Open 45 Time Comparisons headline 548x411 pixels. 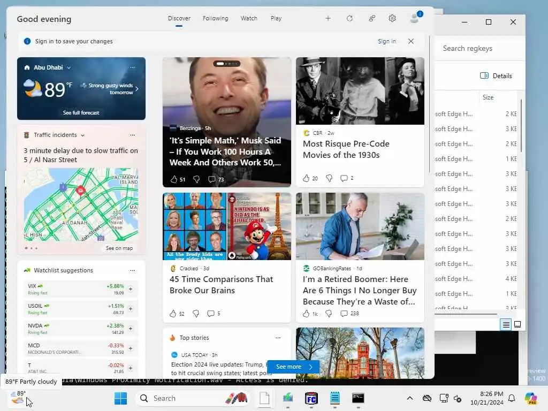point(221,285)
